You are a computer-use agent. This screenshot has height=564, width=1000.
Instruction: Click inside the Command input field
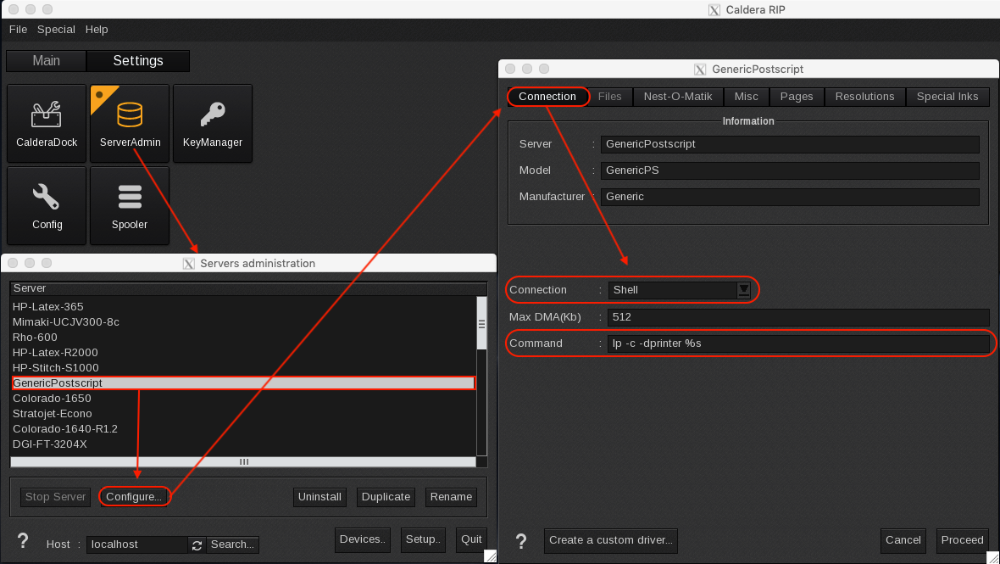797,343
